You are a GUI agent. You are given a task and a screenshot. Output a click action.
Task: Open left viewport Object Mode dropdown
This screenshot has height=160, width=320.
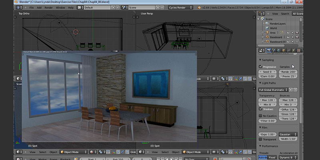tap(74, 152)
